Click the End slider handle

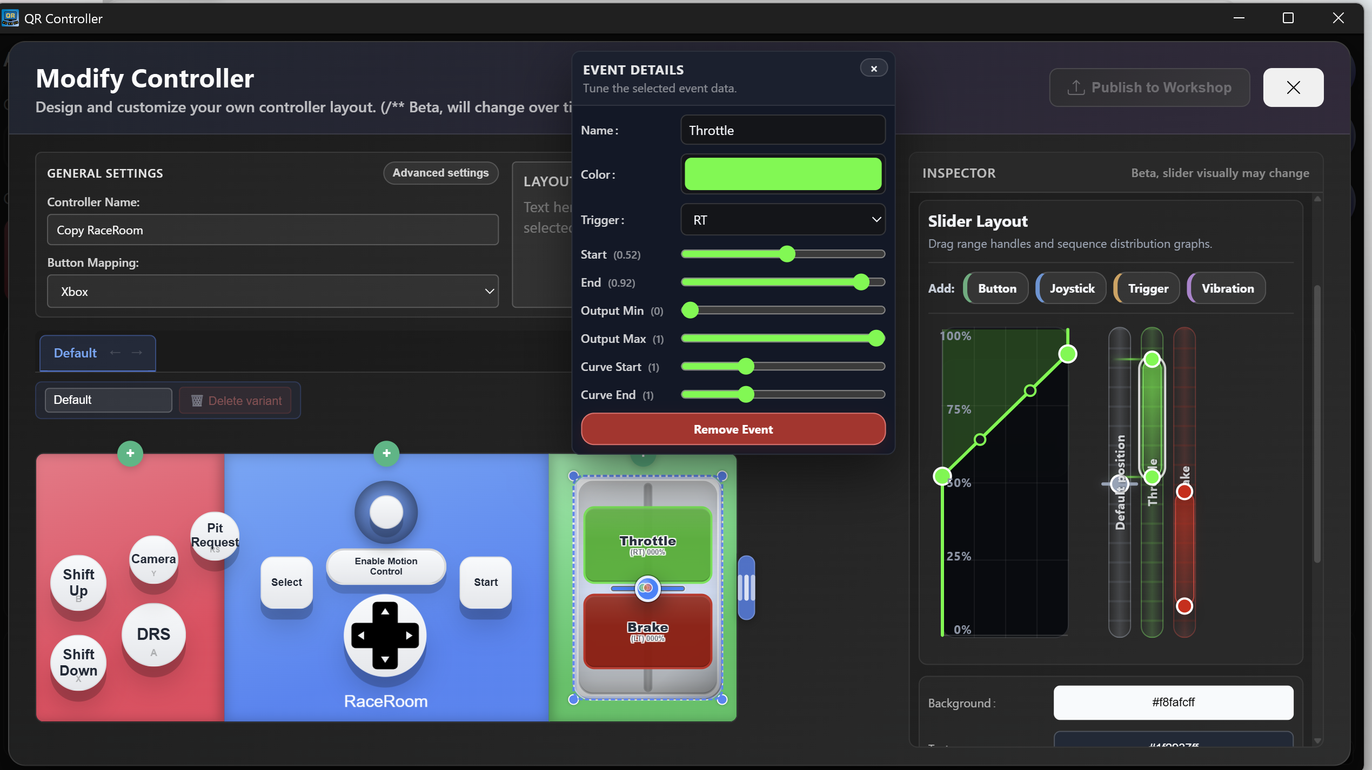click(861, 282)
